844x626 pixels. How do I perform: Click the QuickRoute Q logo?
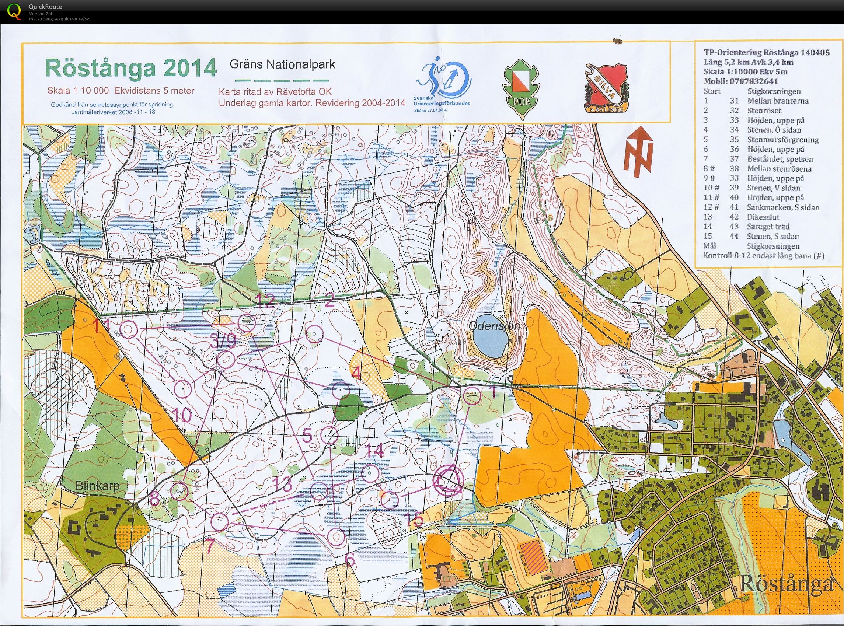click(x=14, y=11)
